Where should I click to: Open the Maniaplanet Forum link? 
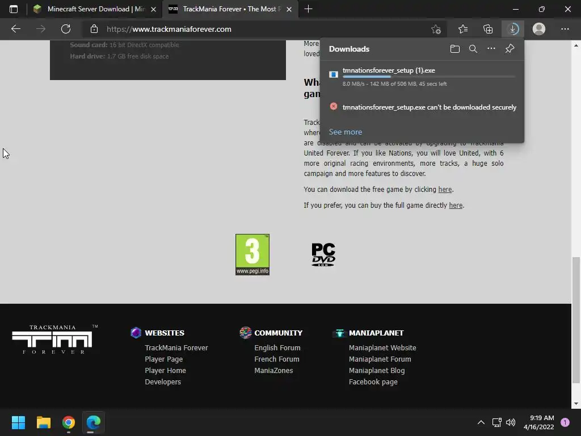point(380,359)
